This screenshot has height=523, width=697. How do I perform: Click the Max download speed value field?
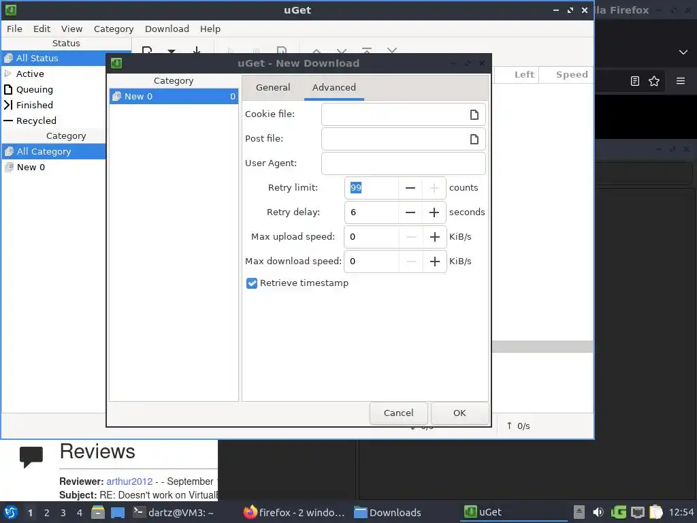[372, 261]
